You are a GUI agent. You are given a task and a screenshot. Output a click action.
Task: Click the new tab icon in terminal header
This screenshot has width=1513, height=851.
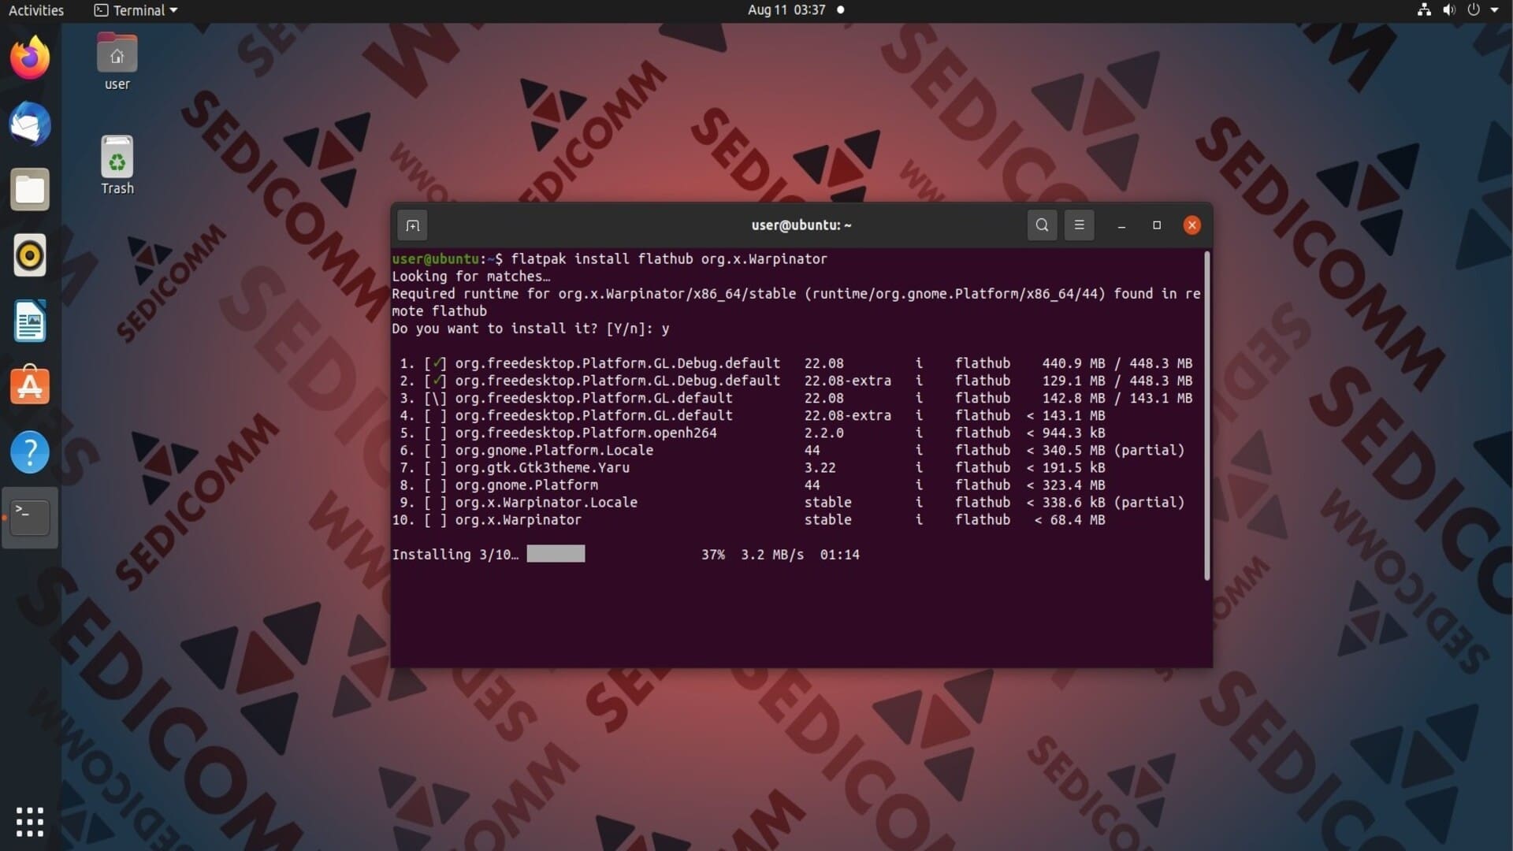coord(412,225)
